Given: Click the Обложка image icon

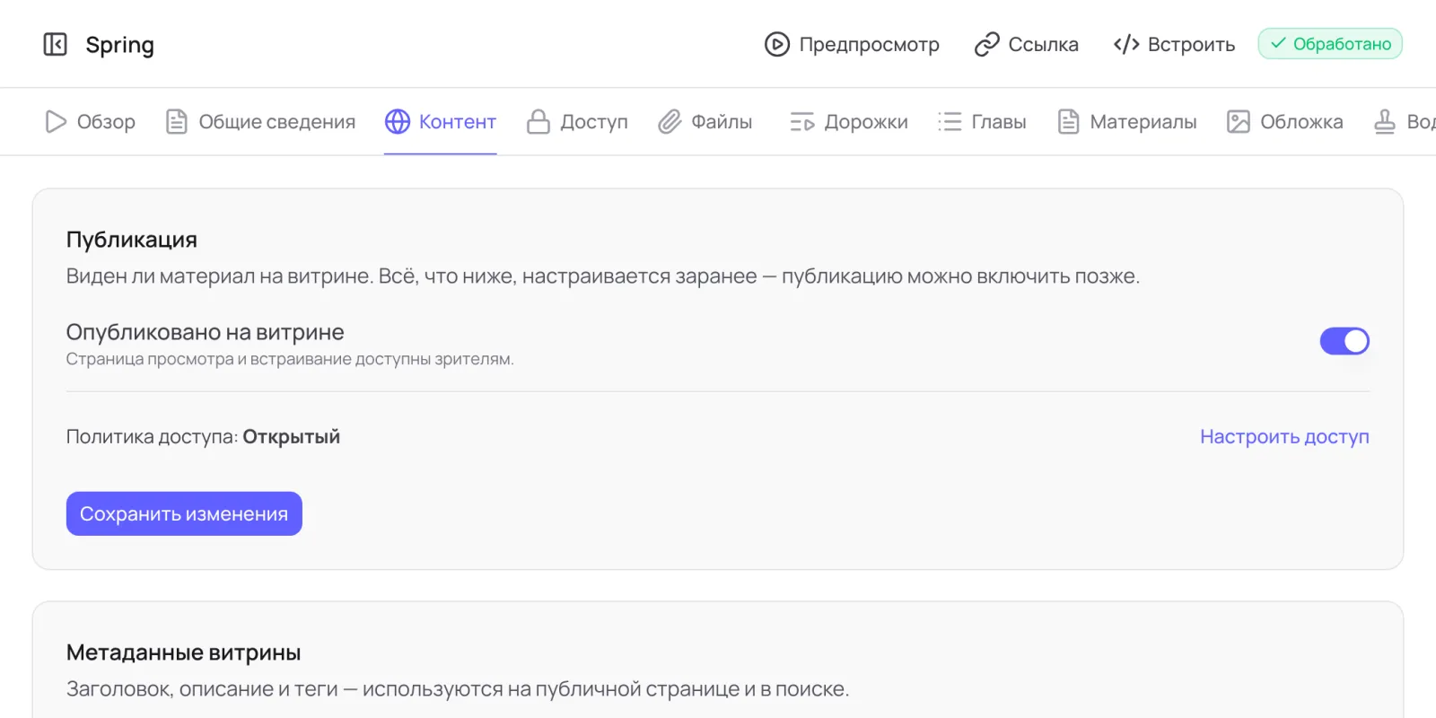Looking at the screenshot, I should [1239, 121].
